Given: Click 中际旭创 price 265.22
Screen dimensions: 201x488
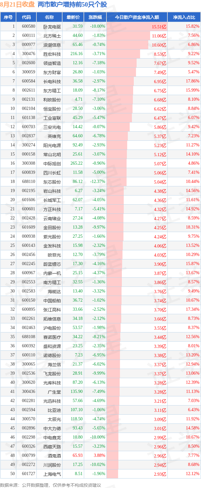Looking at the screenshot, I should click(x=77, y=163).
